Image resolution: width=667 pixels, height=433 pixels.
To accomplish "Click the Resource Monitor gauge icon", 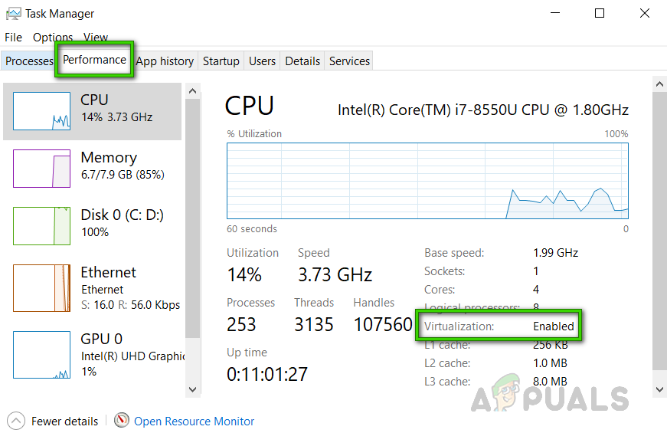I will [122, 421].
